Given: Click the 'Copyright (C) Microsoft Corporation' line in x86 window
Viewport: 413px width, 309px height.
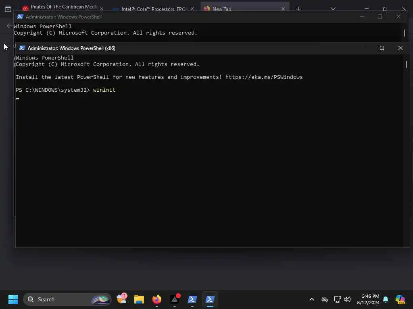Looking at the screenshot, I should click(x=107, y=64).
